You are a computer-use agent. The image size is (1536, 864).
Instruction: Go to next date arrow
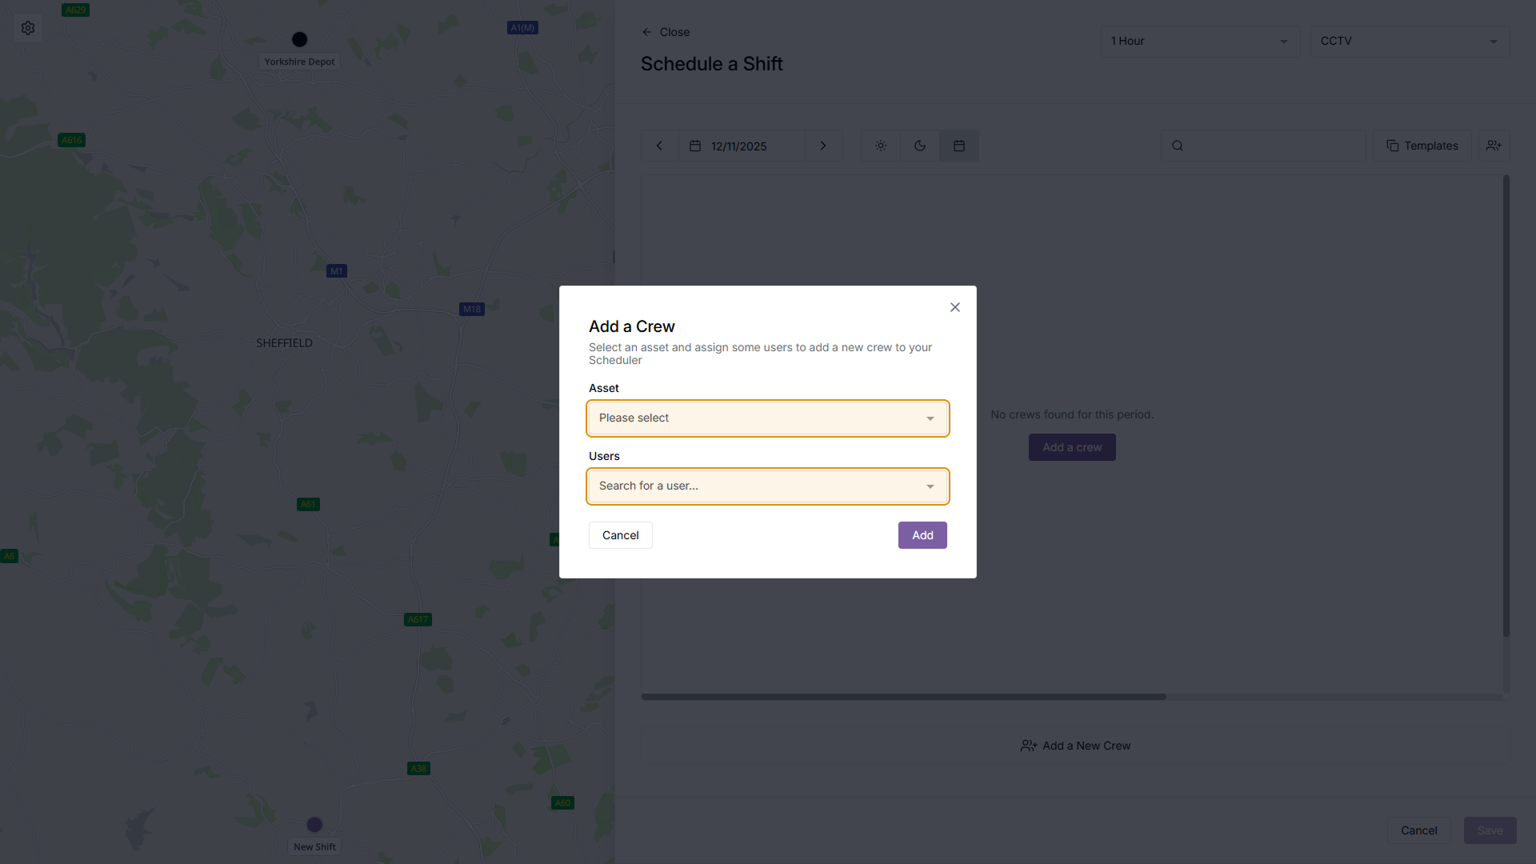tap(823, 146)
